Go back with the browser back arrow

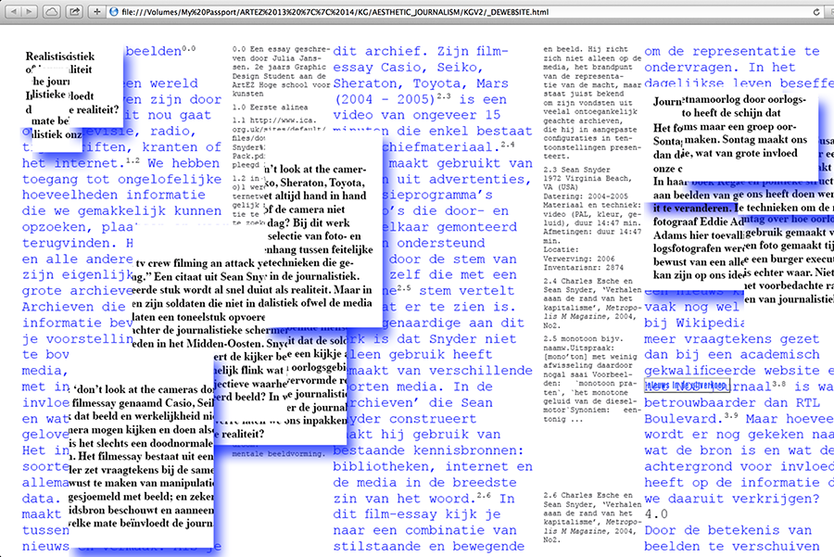(14, 11)
